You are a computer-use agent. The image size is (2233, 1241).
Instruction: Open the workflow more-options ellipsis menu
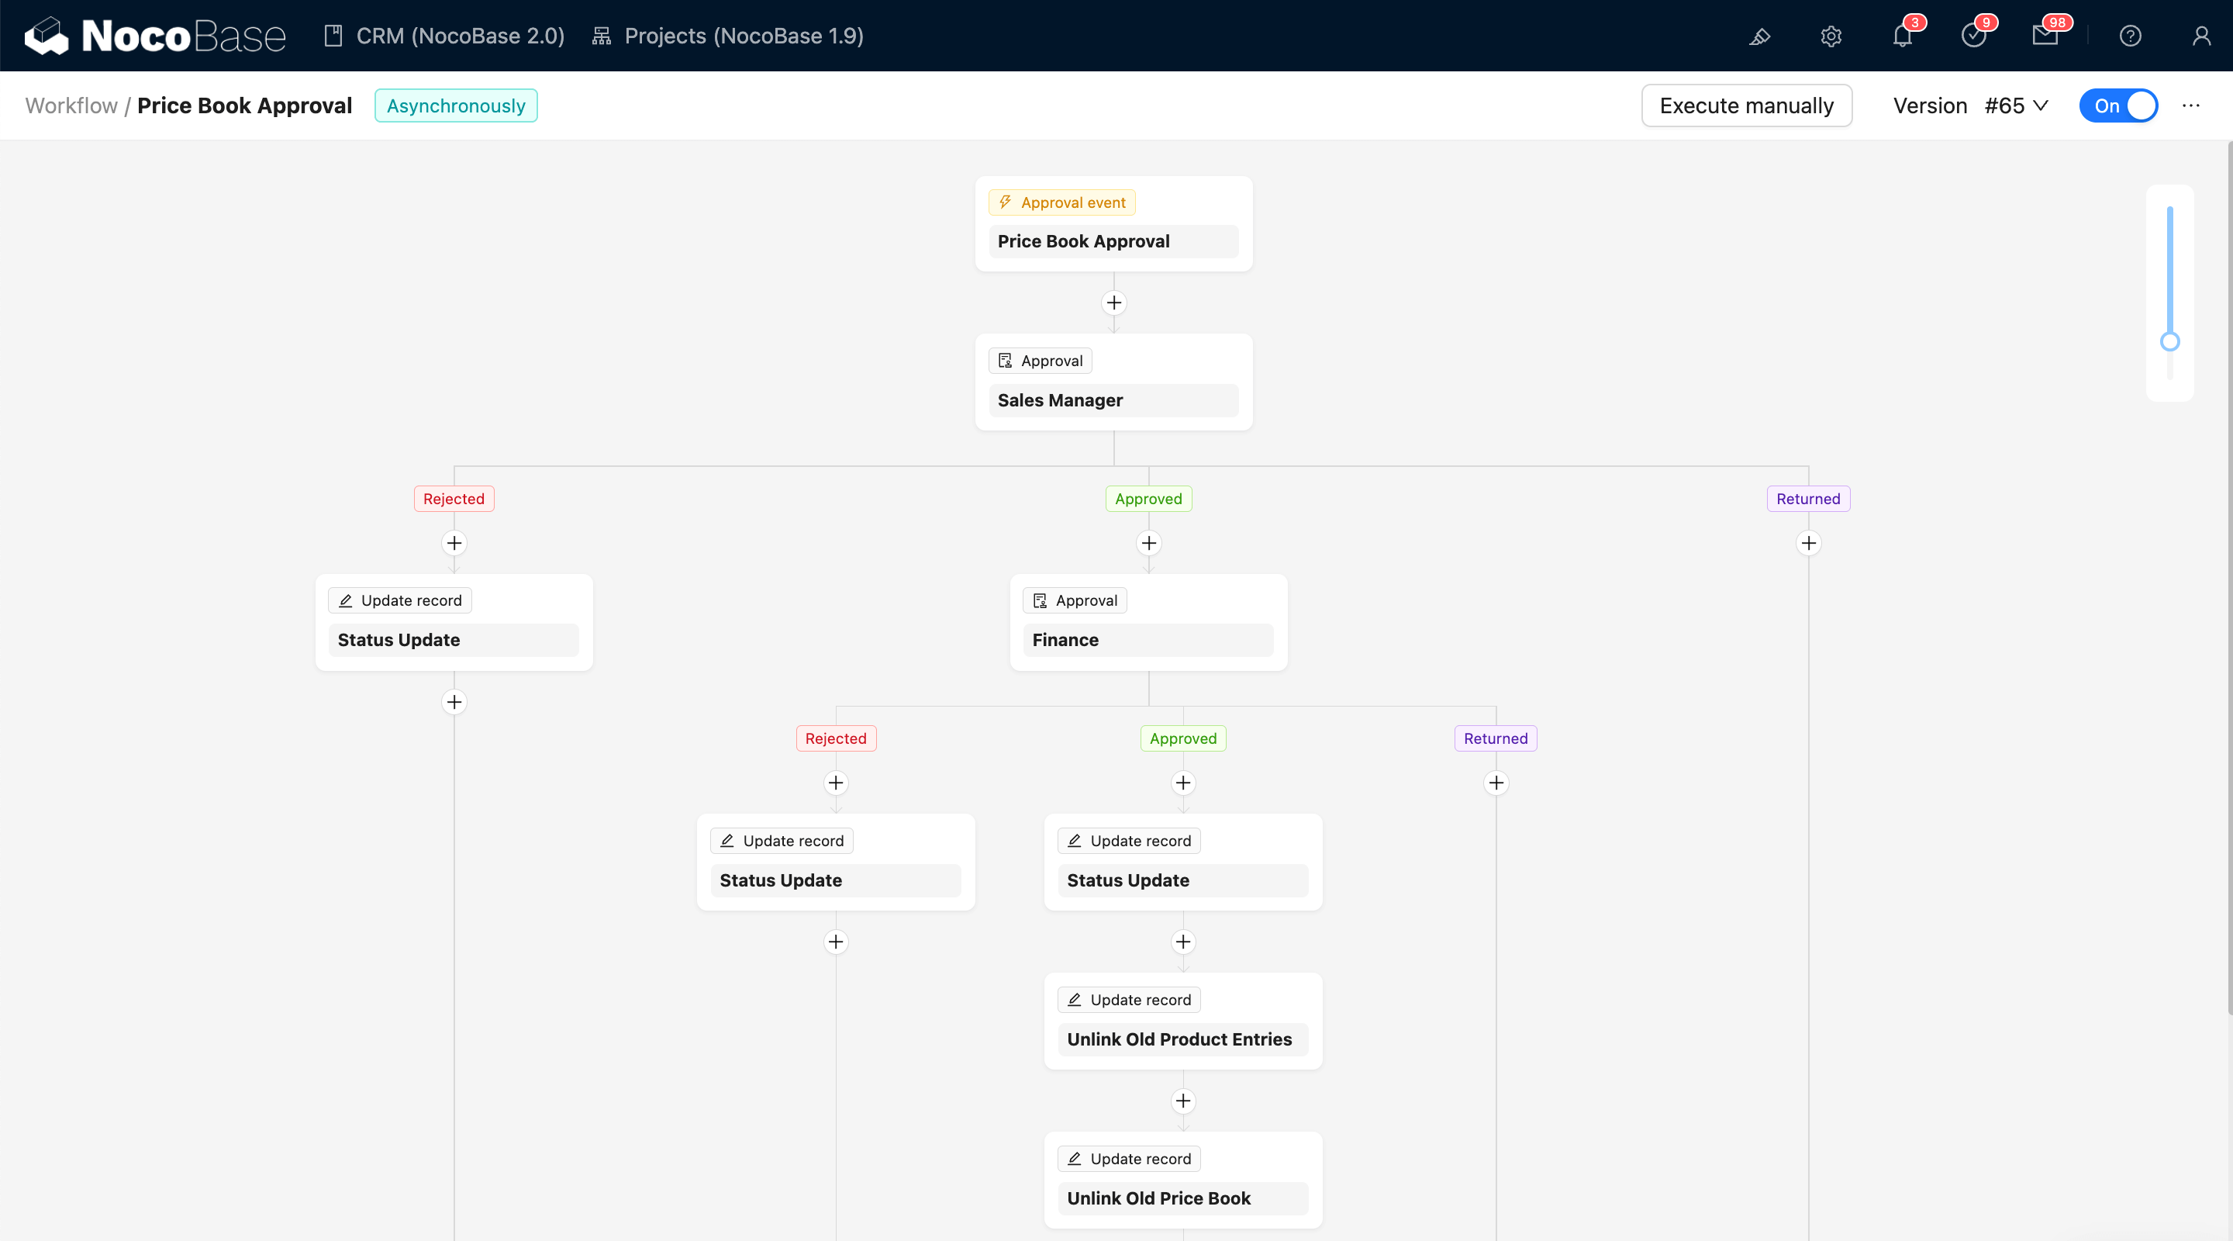[x=2191, y=105]
